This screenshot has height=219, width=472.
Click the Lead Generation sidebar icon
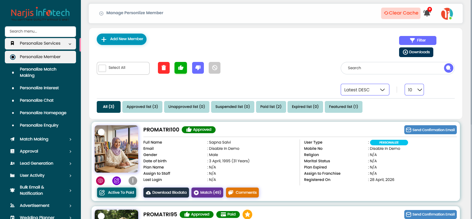[x=12, y=163]
